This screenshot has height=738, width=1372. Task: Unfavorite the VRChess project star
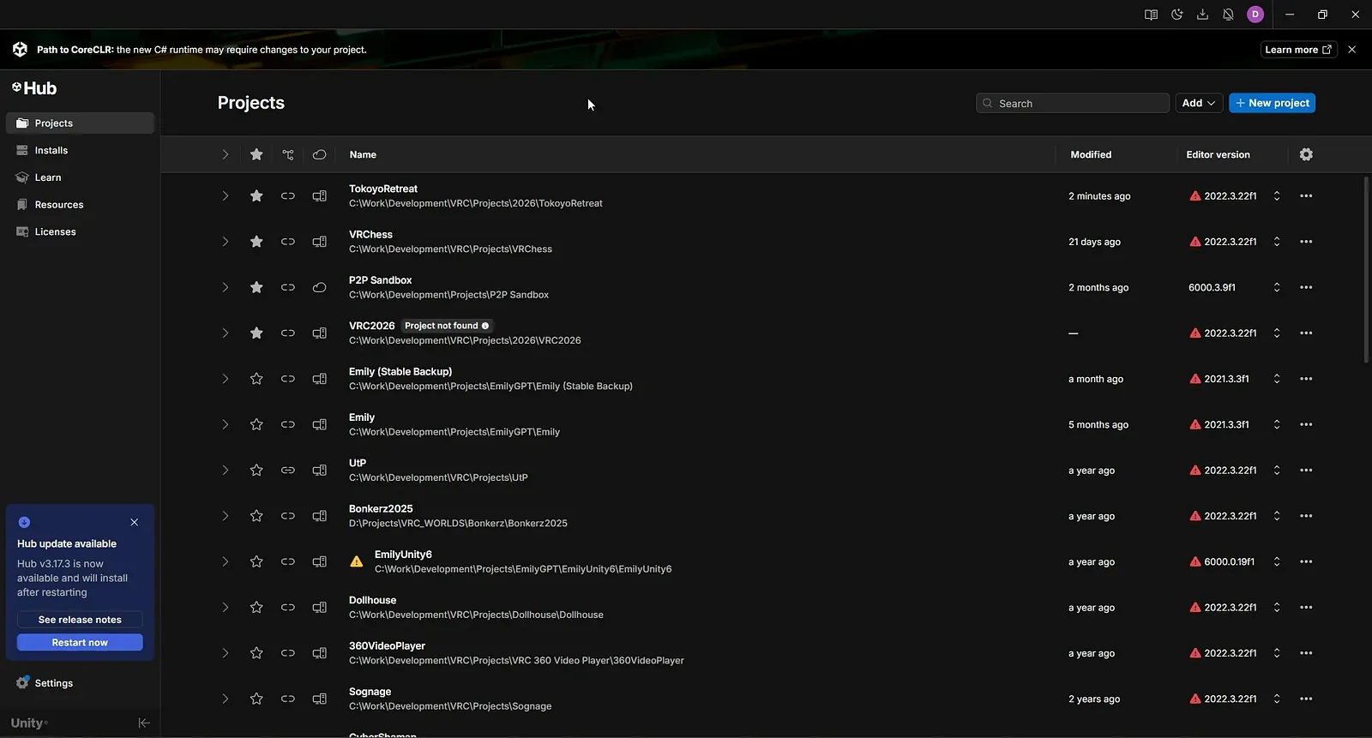(256, 242)
